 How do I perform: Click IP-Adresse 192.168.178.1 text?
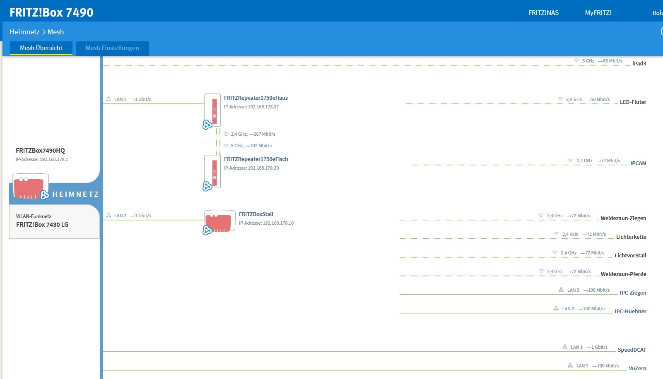pyautogui.click(x=42, y=159)
